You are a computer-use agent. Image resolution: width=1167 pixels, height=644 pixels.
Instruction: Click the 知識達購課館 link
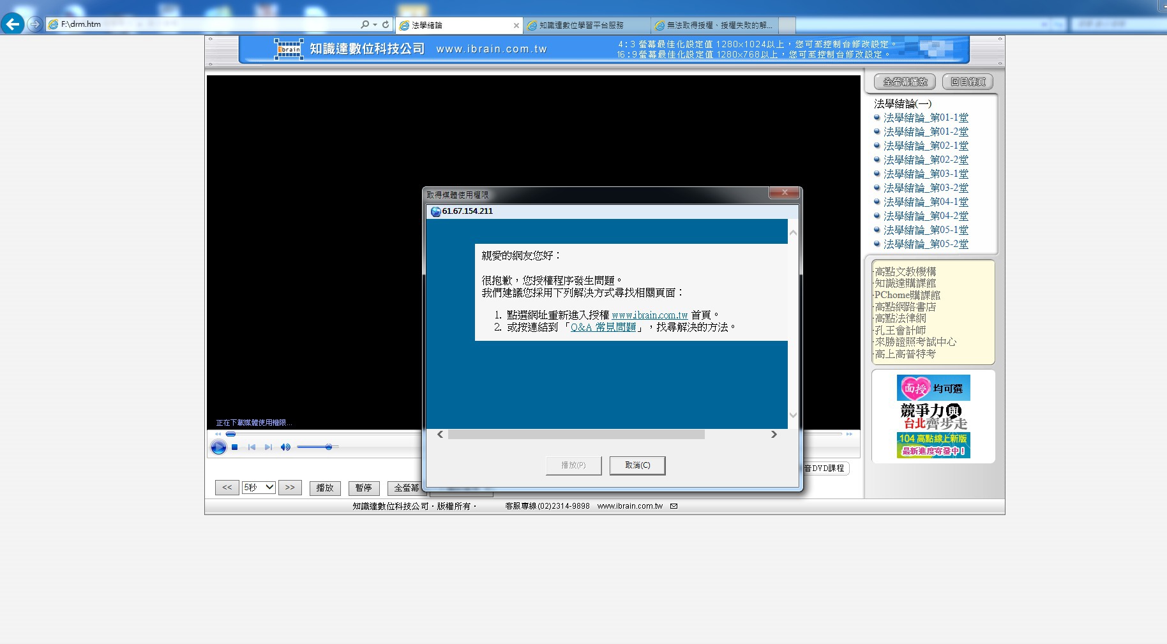[905, 283]
